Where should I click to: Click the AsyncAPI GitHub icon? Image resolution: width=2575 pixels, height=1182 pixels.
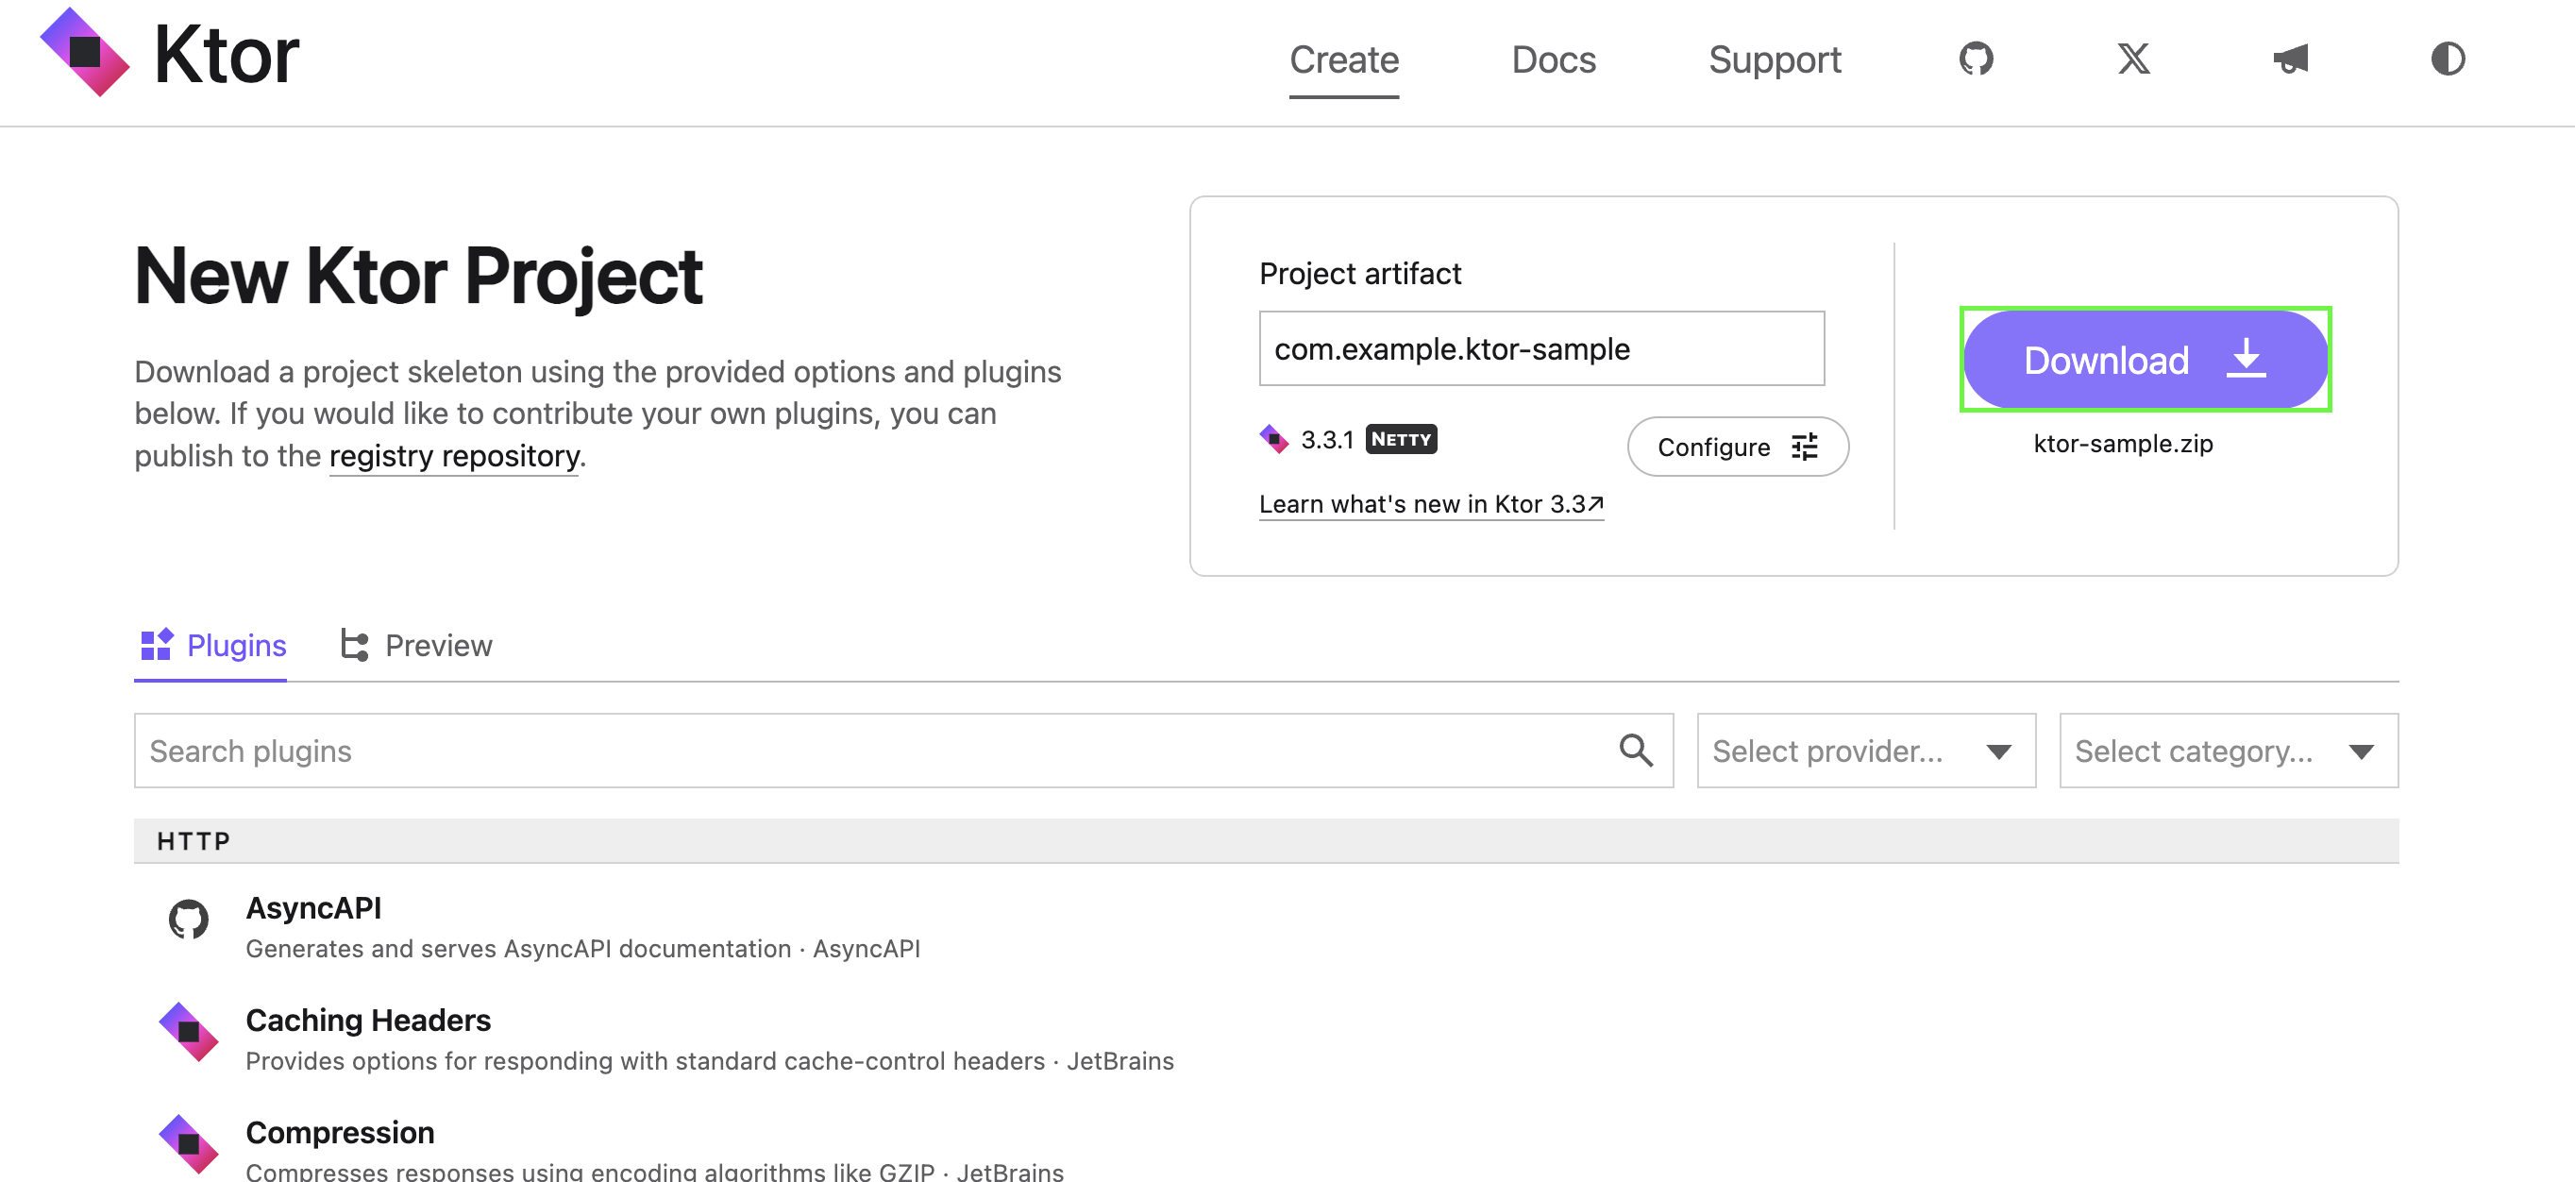point(189,919)
